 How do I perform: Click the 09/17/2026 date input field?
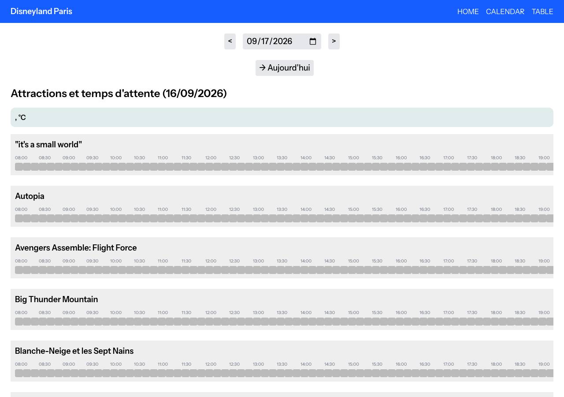coord(282,41)
